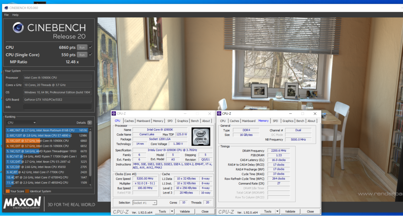Viewport: 403px width, 216px height.
Task: Select the orange i9-10900K row scoring 6860
Action: (47, 141)
